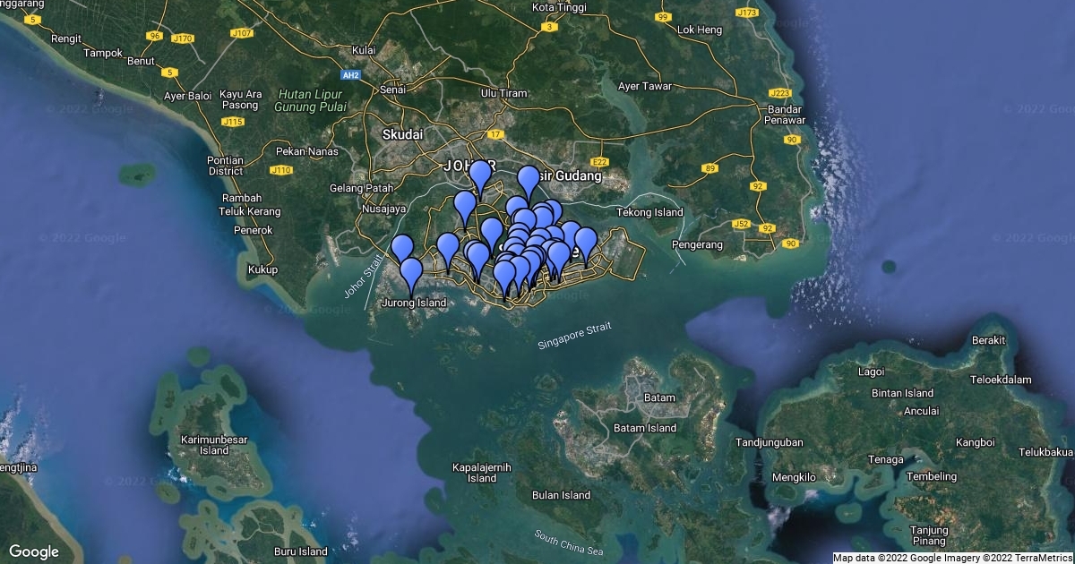Click the E22 expressway shield above Pasir Gudang

[599, 162]
